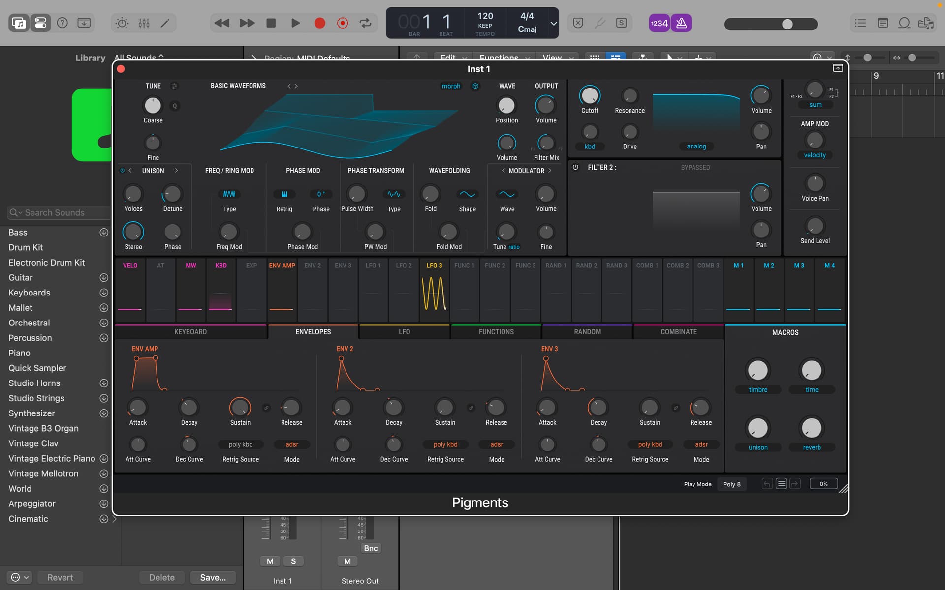Open LCD display mode dropdown arrow
The height and width of the screenshot is (590, 945).
554,23
